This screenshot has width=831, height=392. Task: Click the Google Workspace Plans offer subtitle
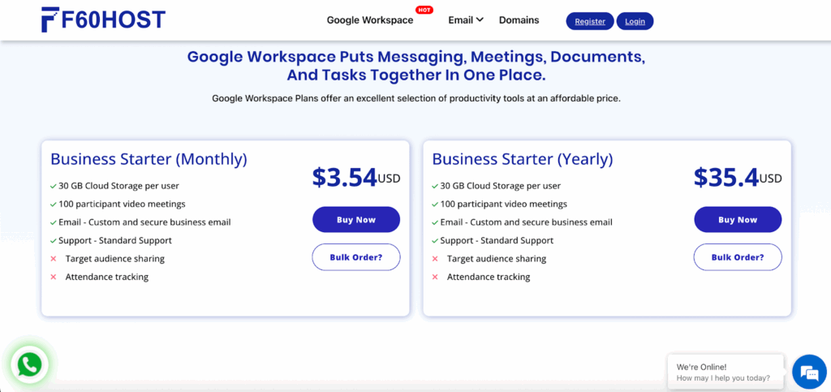pyautogui.click(x=416, y=98)
